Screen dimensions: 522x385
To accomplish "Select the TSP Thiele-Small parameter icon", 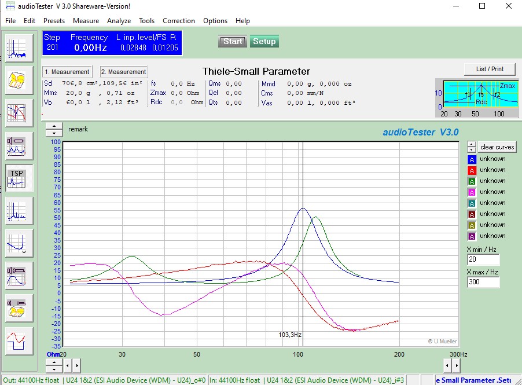I will point(19,178).
